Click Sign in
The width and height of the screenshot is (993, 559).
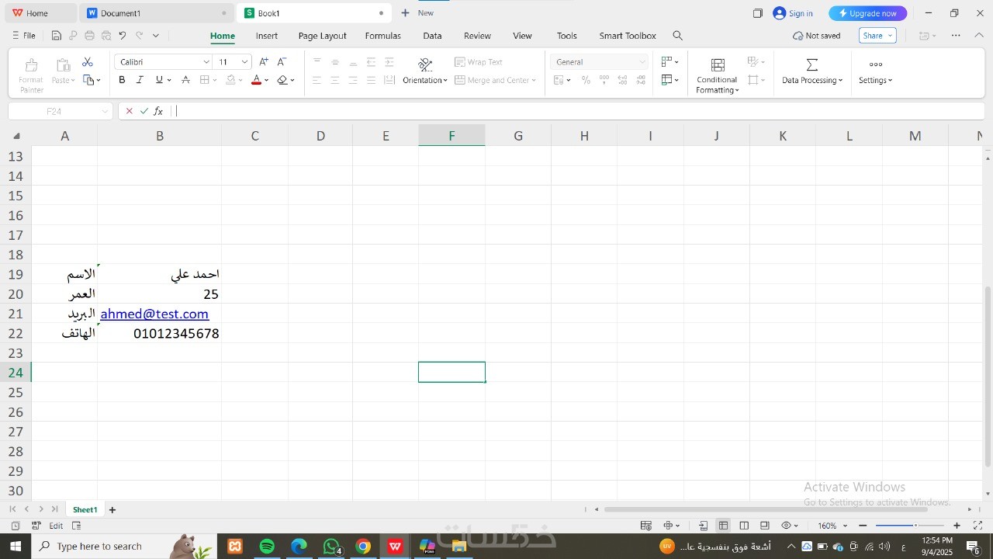(x=793, y=13)
